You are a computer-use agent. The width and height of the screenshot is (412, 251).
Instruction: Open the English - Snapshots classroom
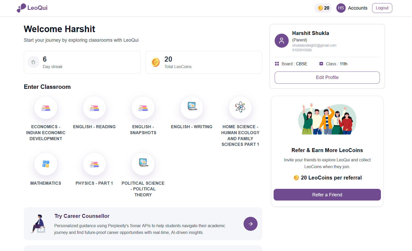tap(143, 107)
